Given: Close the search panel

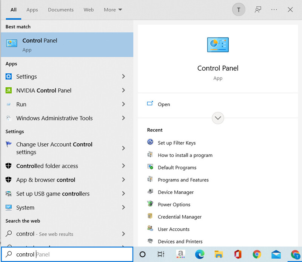Looking at the screenshot, I should [290, 10].
